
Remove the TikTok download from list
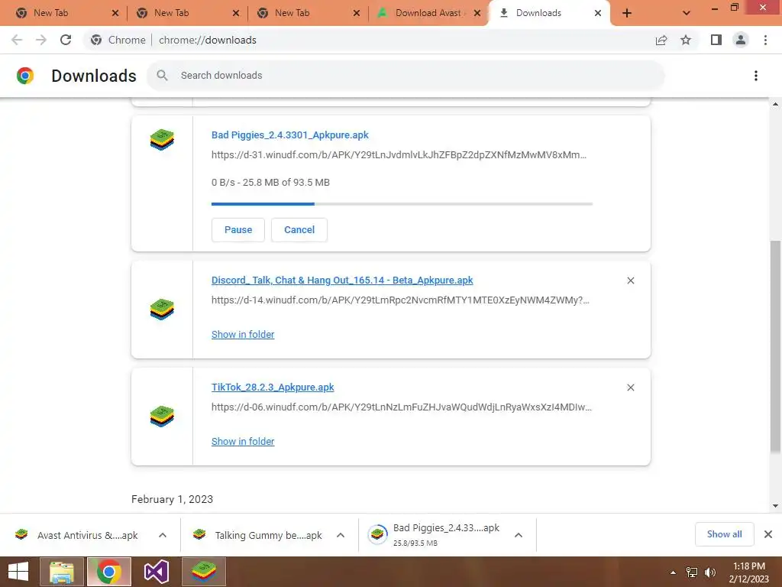click(631, 388)
